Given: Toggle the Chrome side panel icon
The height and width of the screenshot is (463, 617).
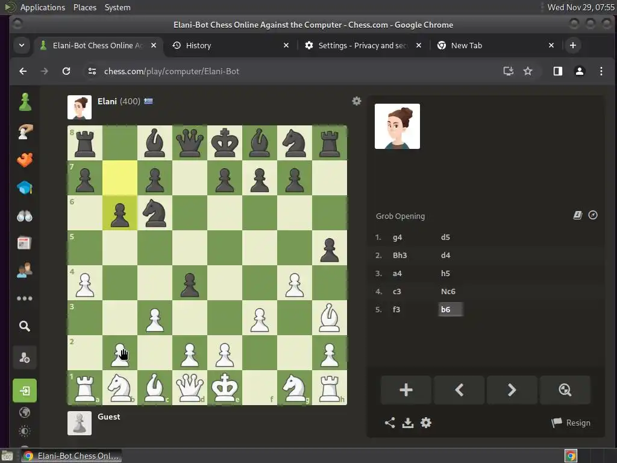Looking at the screenshot, I should point(557,71).
